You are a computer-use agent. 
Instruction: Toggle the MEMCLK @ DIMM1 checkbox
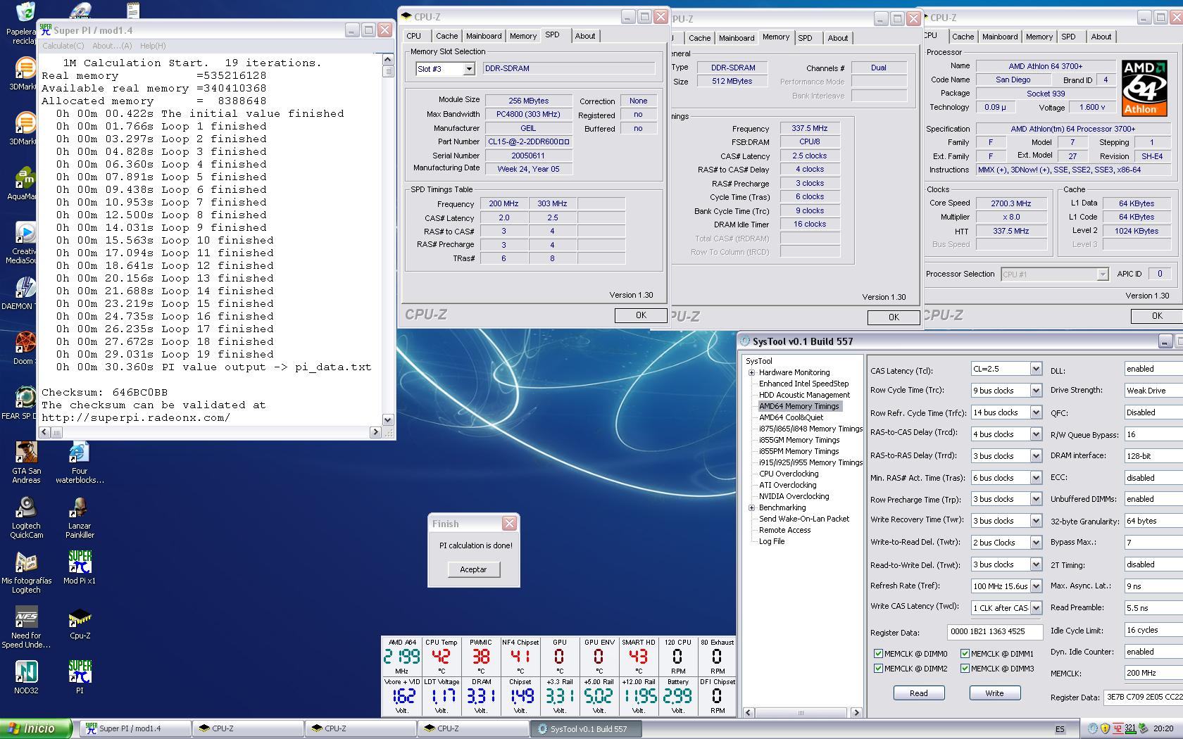click(x=965, y=654)
